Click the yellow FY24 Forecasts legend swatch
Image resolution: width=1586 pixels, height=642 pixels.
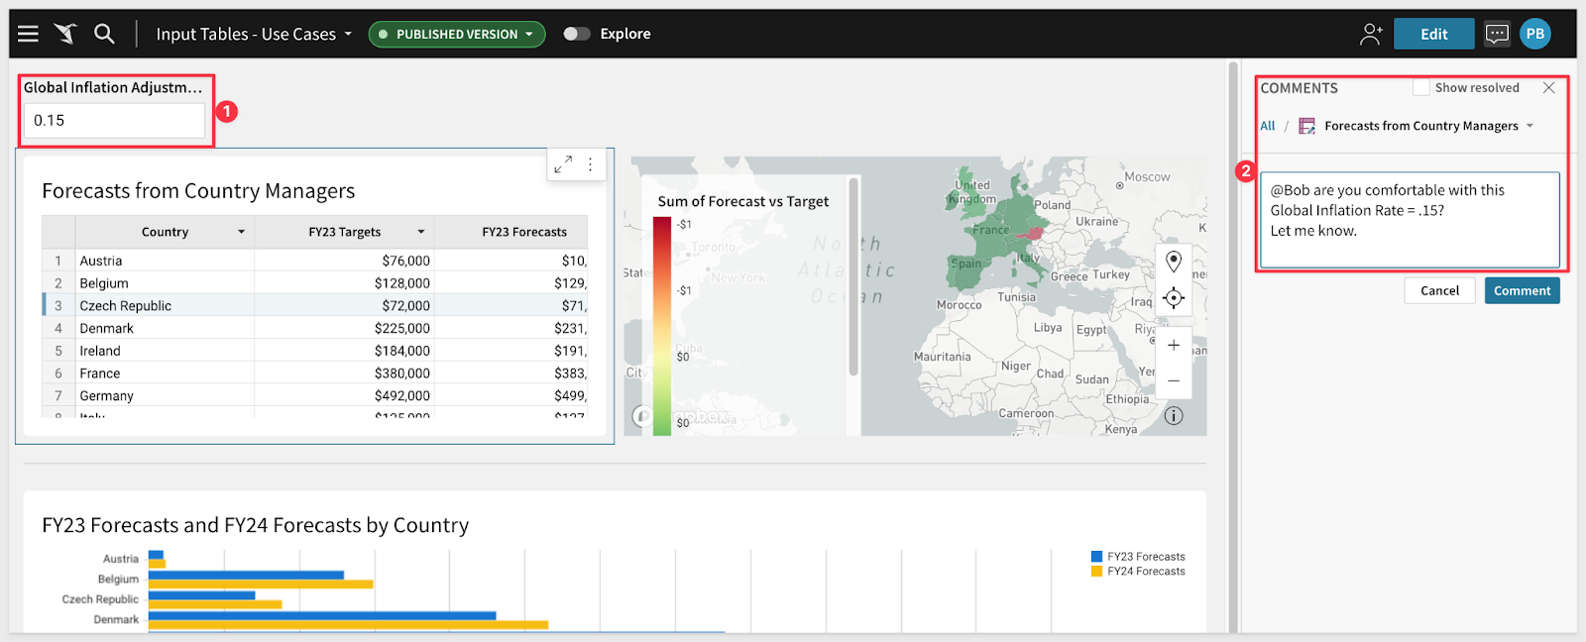[1097, 572]
